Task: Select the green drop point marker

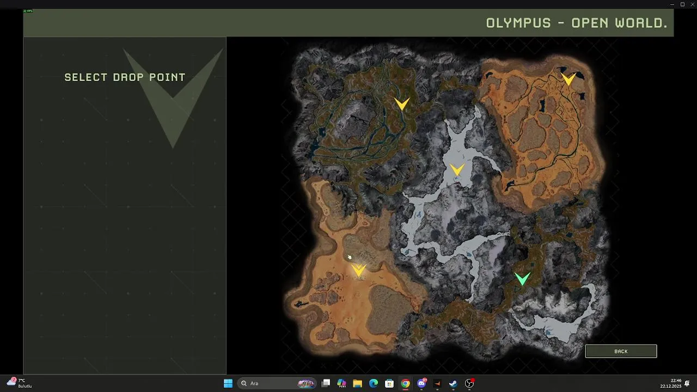Action: click(522, 279)
